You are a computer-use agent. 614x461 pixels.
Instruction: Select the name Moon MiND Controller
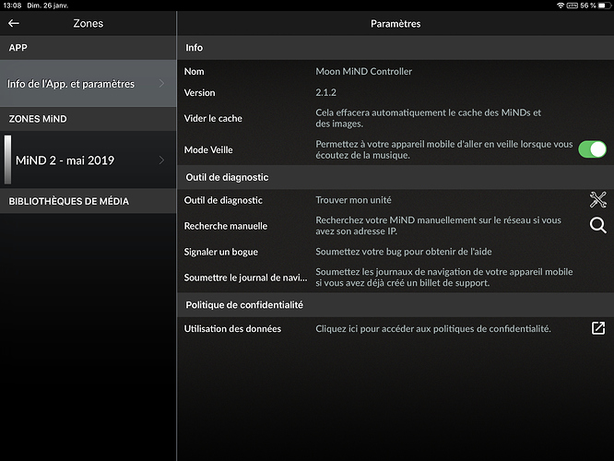coord(364,71)
